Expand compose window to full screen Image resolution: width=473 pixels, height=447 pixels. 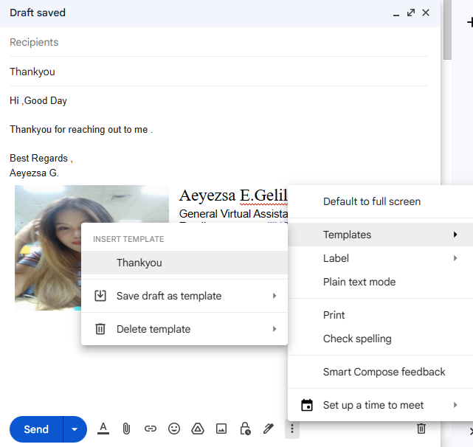coord(411,13)
